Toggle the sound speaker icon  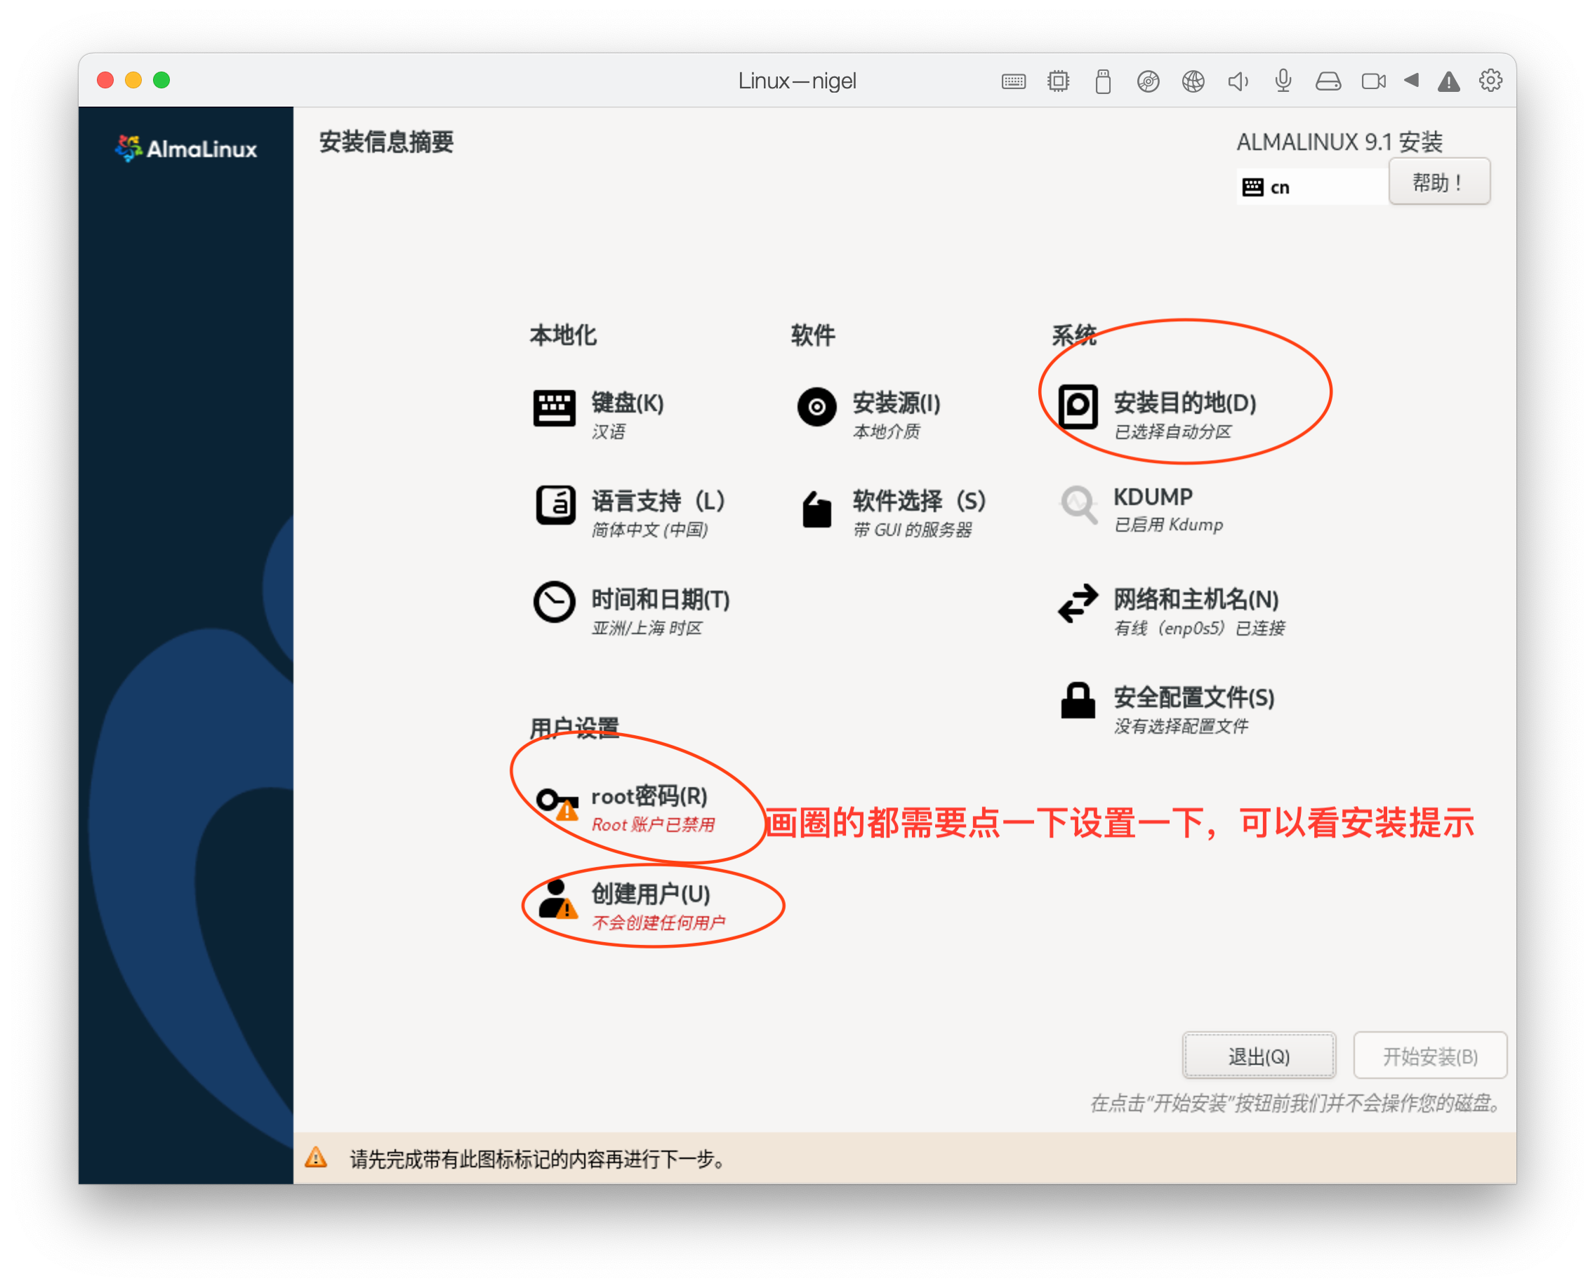[1238, 81]
